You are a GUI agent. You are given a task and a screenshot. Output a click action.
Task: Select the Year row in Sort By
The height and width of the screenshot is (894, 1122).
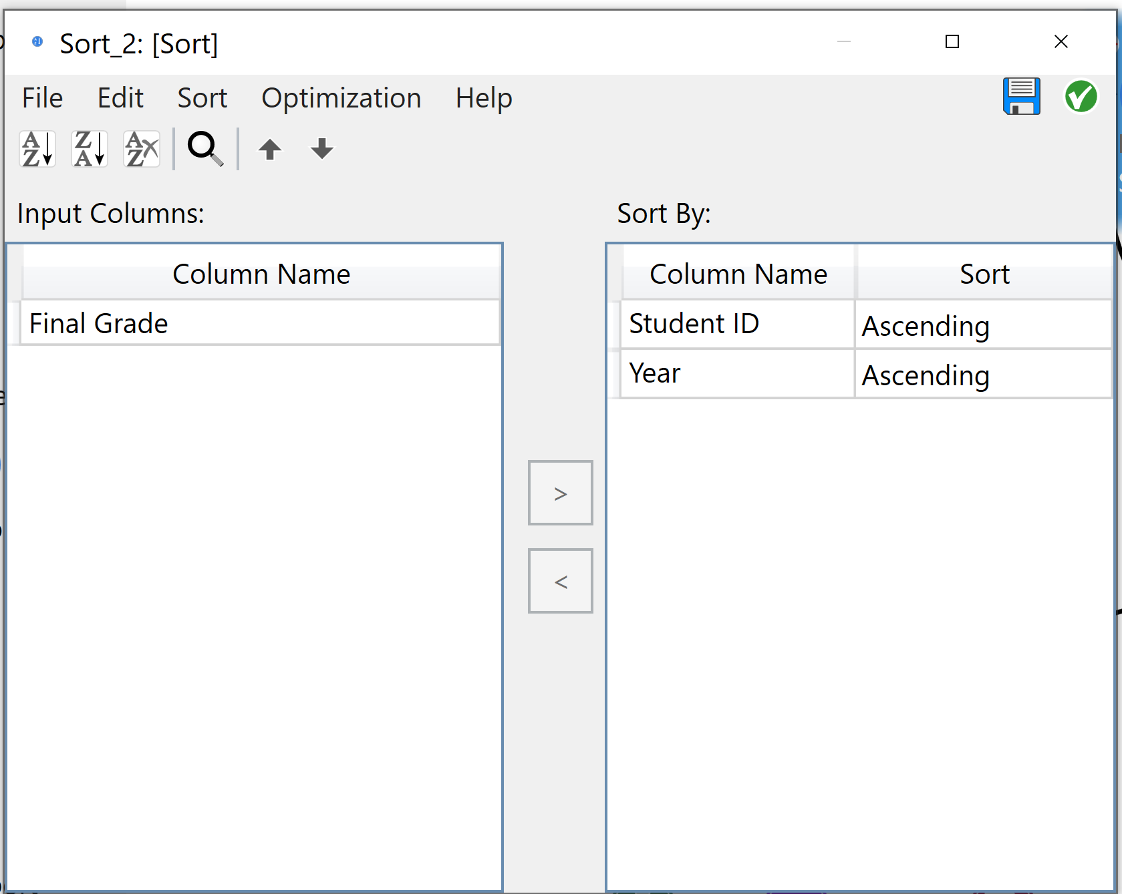[736, 374]
